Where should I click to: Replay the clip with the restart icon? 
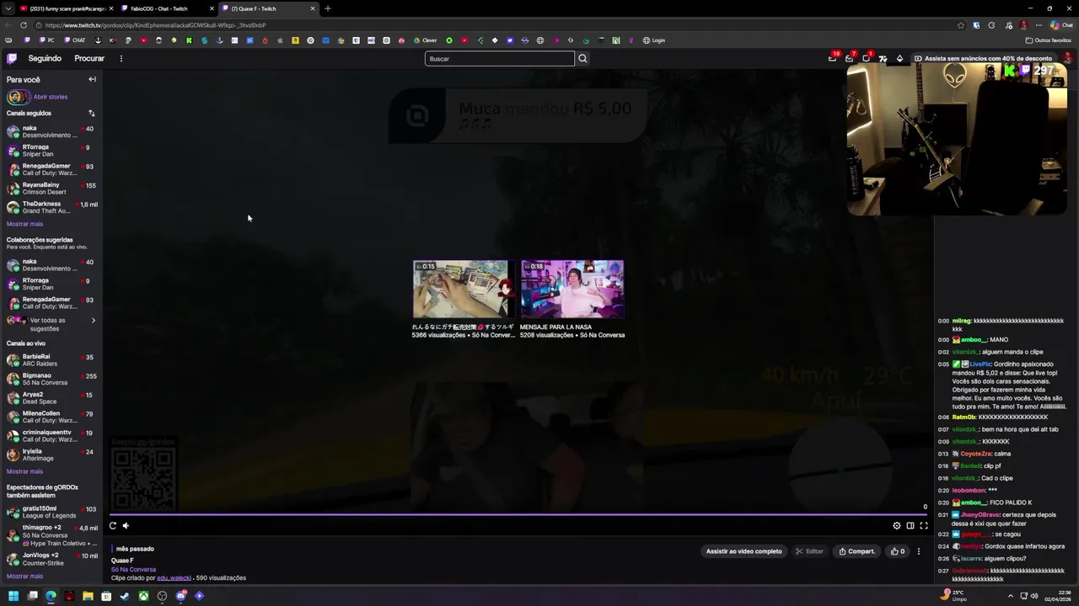112,526
